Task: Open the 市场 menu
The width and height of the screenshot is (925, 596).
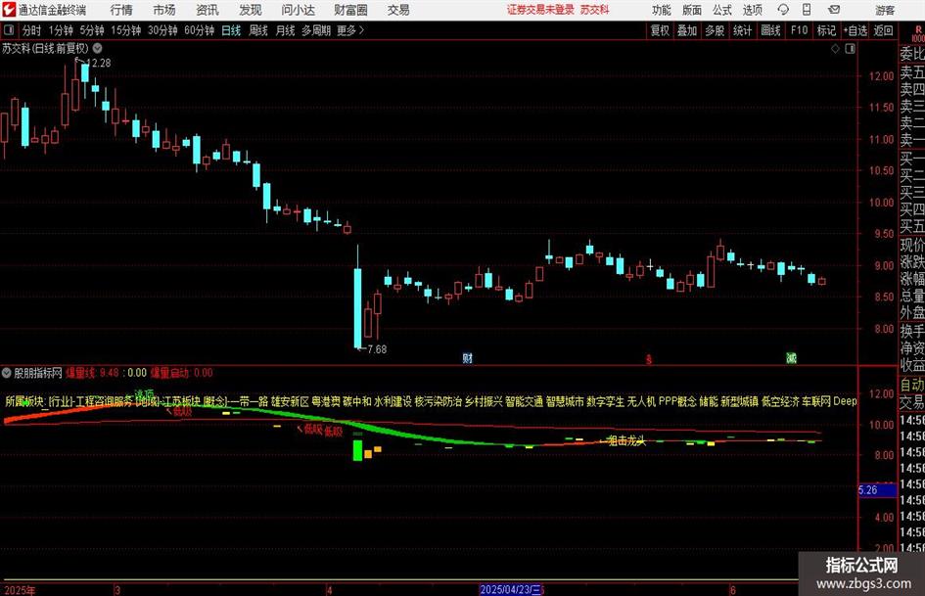Action: click(x=164, y=10)
